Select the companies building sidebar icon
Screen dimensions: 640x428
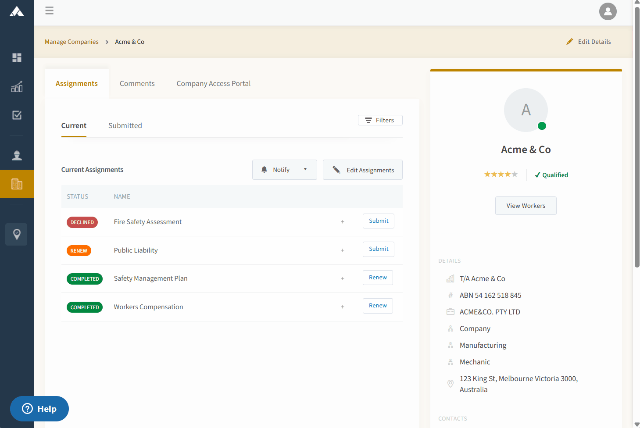click(17, 184)
